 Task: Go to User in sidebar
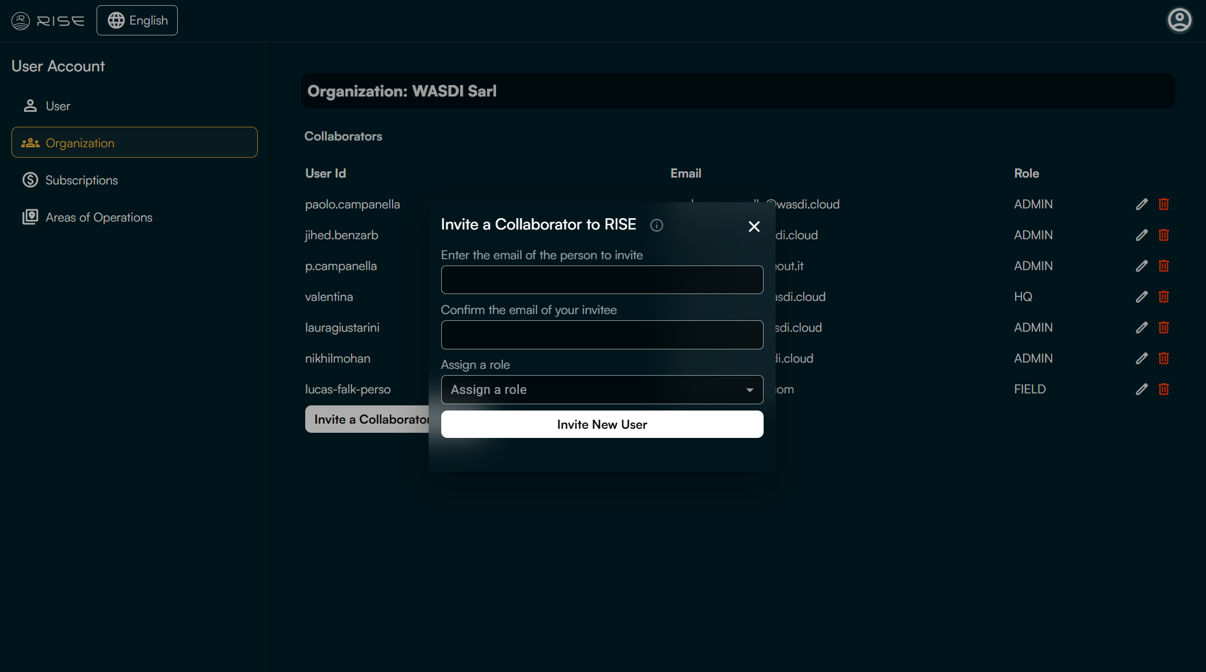(x=134, y=106)
